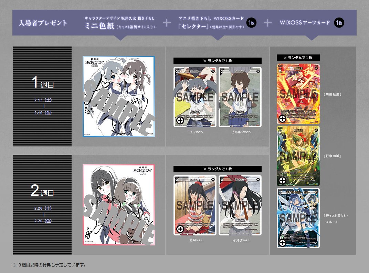Open the ピルルクver. selector card image
The width and height of the screenshot is (369, 273).
point(240,97)
